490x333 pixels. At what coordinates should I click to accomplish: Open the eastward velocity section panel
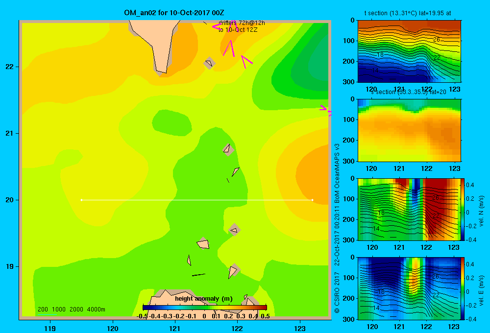[x=409, y=288]
